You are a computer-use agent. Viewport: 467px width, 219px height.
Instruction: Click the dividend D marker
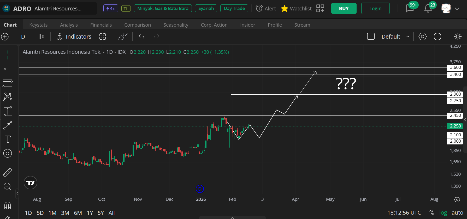click(x=200, y=189)
